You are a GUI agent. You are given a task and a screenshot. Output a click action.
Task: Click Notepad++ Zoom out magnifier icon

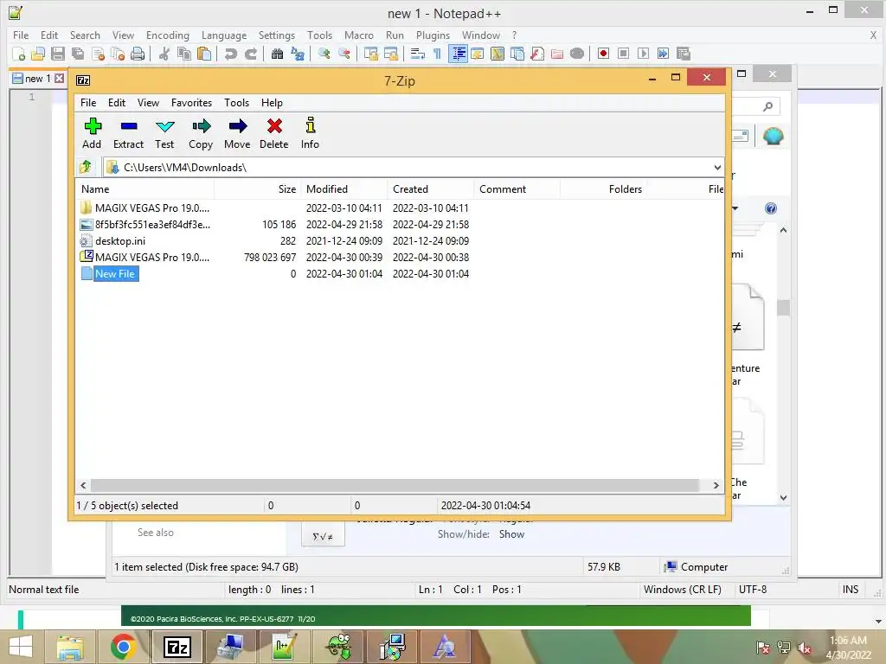[x=344, y=54]
